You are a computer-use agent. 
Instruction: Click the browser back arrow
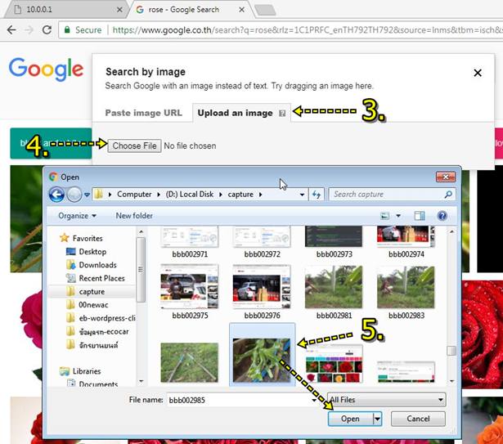11,29
